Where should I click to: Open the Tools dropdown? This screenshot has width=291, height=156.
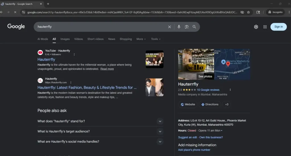tap(156, 39)
